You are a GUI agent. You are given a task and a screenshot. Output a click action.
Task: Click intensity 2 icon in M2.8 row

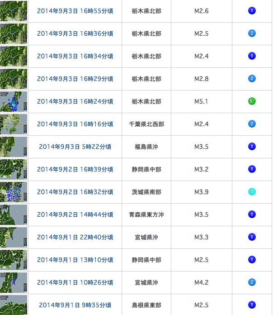(x=252, y=79)
